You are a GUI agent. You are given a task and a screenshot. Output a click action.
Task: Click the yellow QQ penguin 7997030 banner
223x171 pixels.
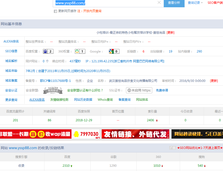pyautogui.click(x=86, y=134)
